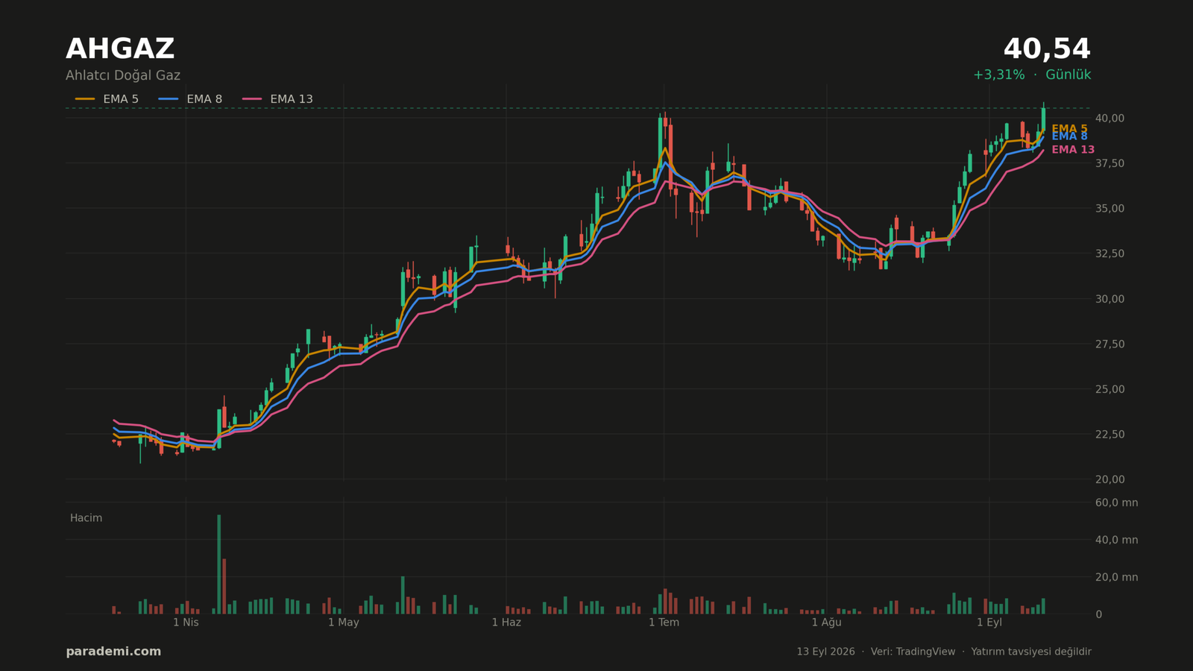Click the current price 40,54

[x=1047, y=50]
